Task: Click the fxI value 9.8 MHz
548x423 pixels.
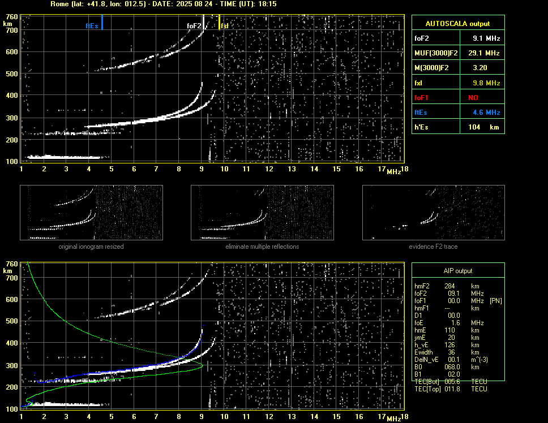Action: click(x=486, y=83)
